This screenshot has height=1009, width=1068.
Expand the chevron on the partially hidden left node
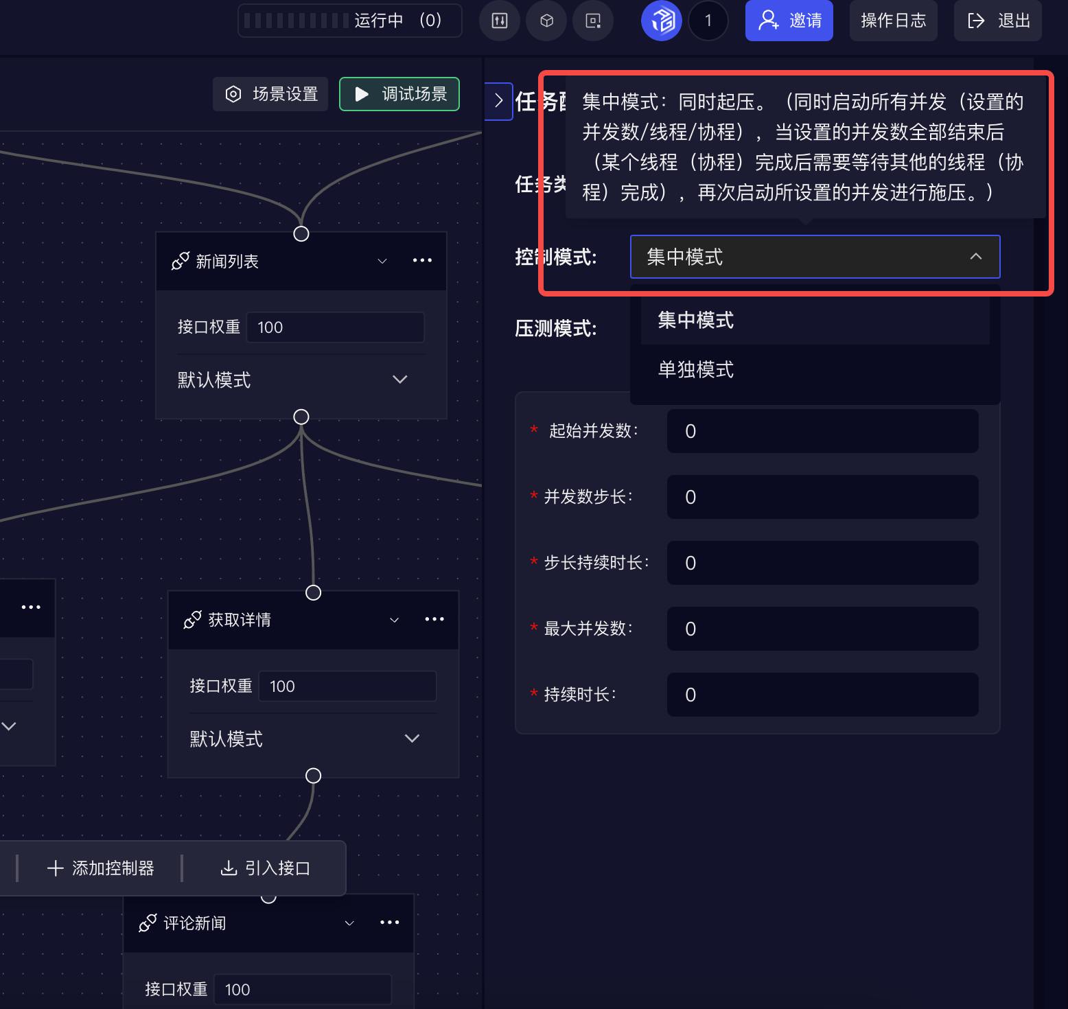pos(9,726)
